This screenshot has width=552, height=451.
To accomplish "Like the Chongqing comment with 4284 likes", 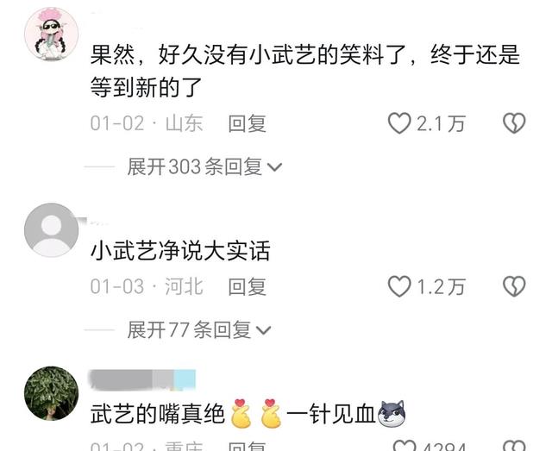I will pyautogui.click(x=405, y=446).
